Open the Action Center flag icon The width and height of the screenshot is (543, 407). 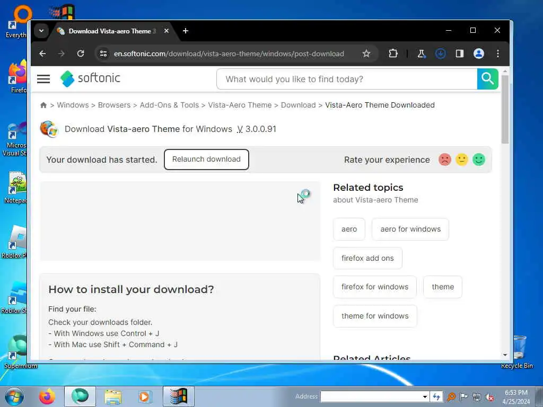(463, 396)
